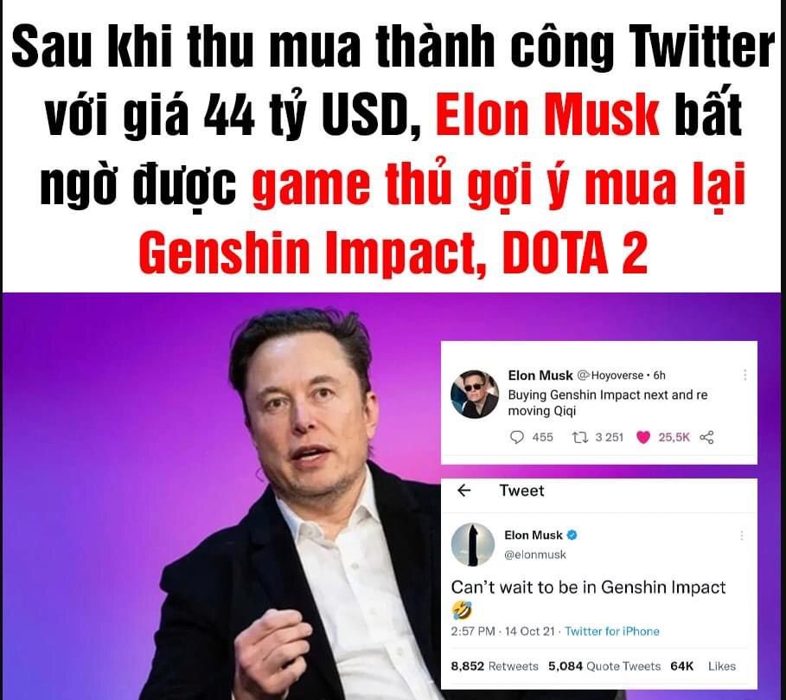Viewport: 786px width, 700px height.
Task: Open three-dot menu on @elonmusk tweet
Action: (x=741, y=536)
